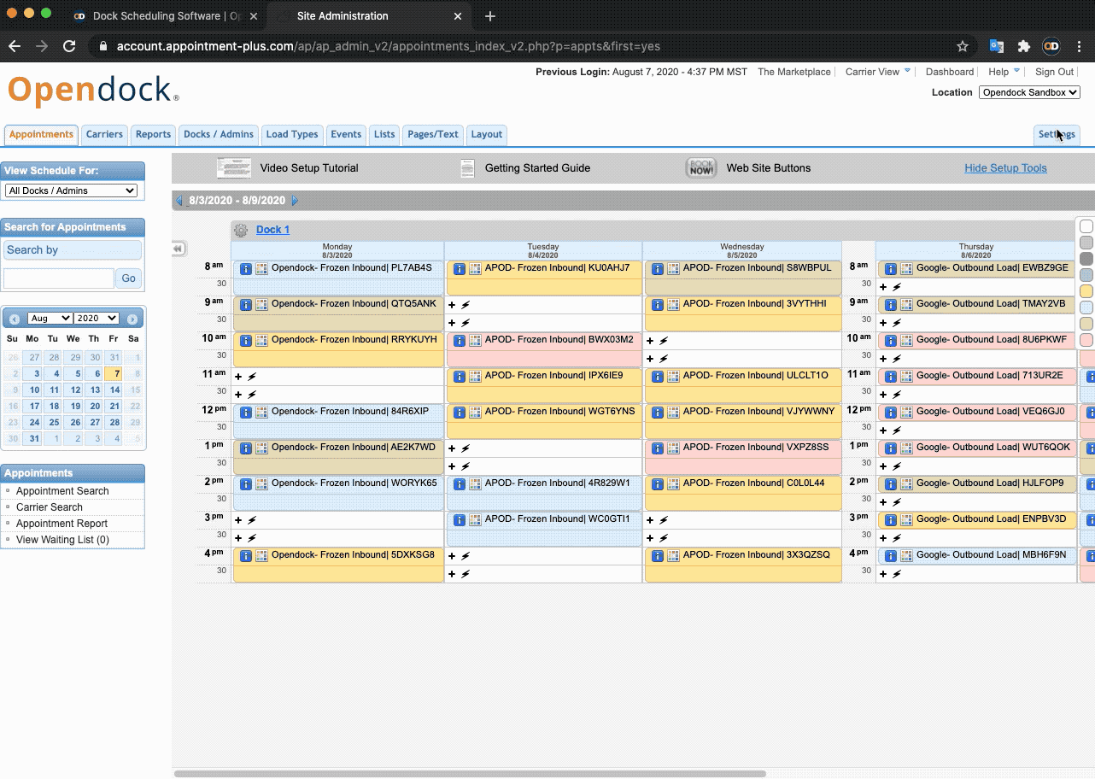Screen dimensions: 1095x779
Task: Click next month arrow in mini calendar
Action: click(x=132, y=319)
